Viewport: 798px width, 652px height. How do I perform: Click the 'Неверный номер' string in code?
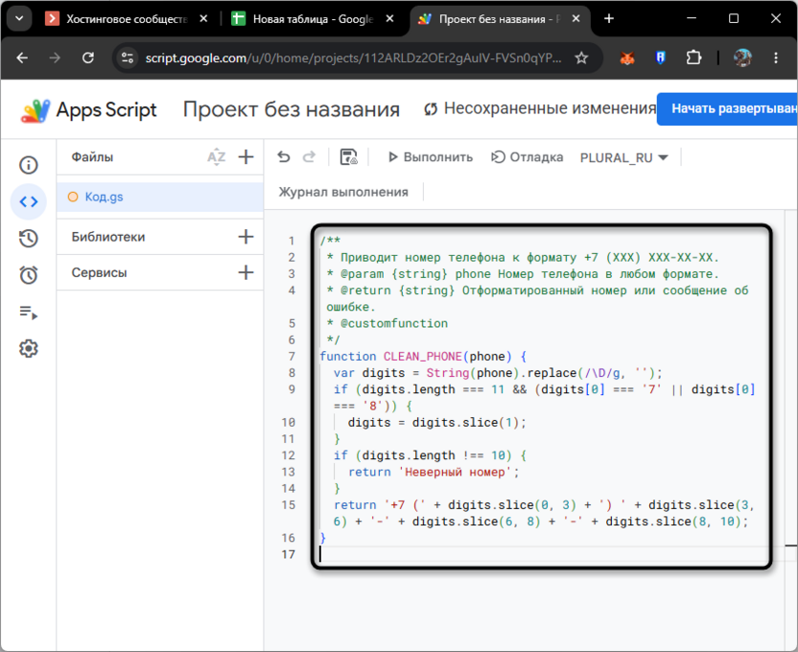click(455, 472)
